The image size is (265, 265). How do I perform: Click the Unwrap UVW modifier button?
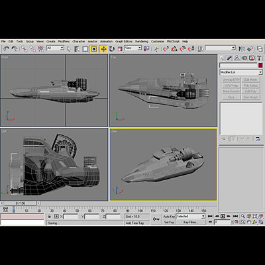tap(231, 79)
